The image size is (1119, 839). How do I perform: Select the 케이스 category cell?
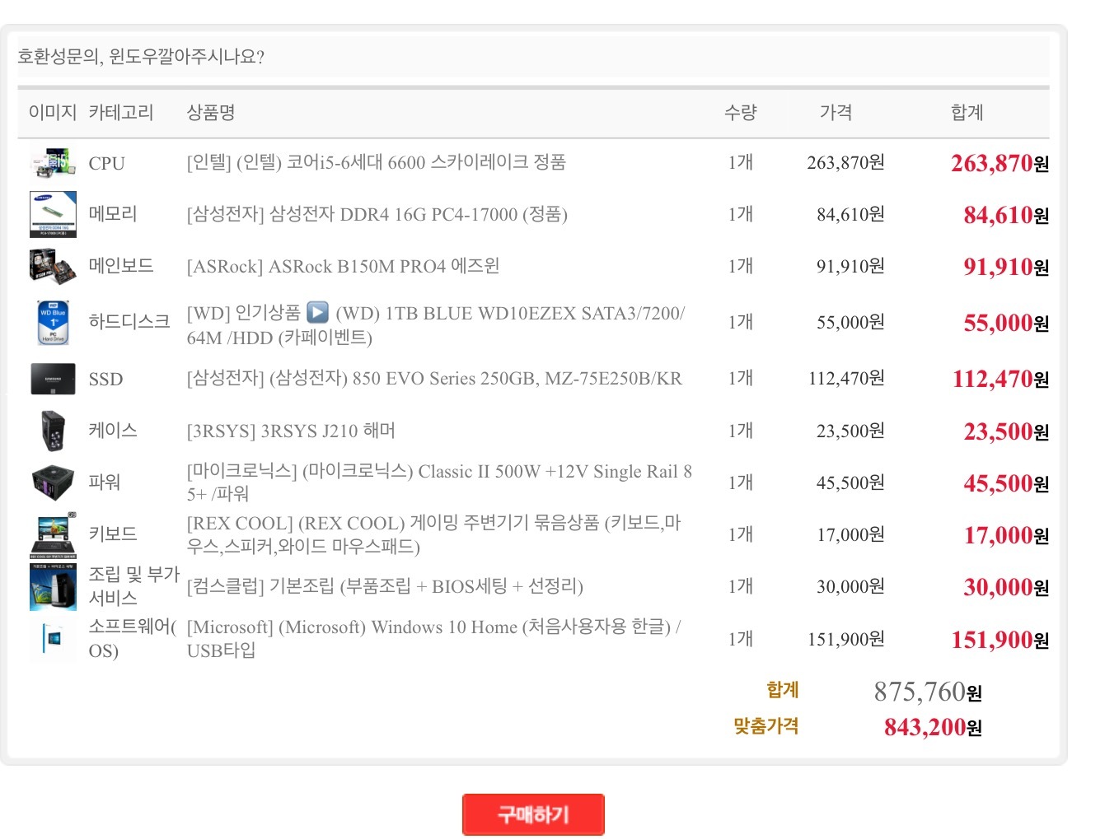(113, 431)
